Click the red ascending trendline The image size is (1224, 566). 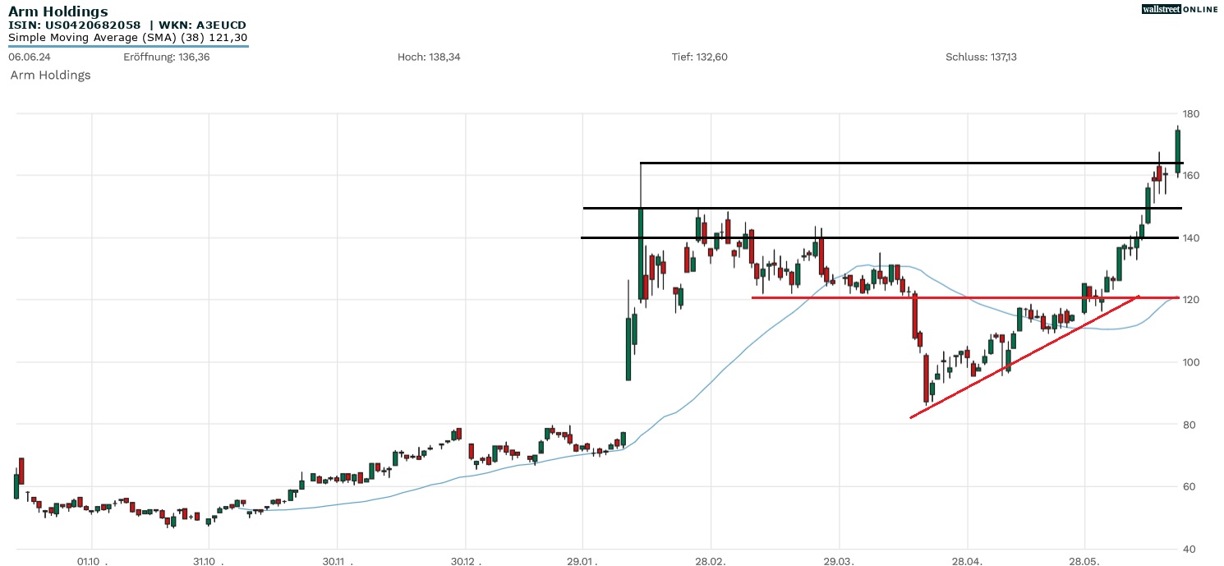(1024, 357)
